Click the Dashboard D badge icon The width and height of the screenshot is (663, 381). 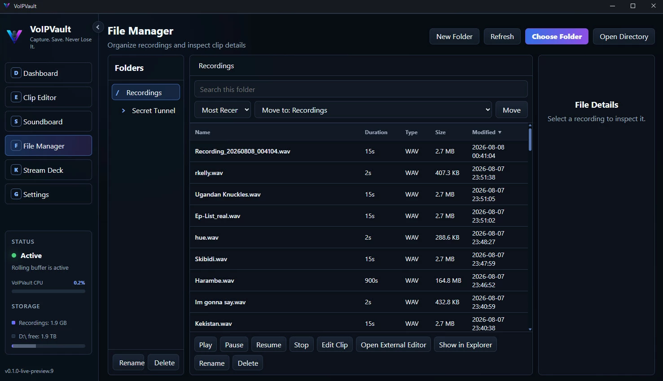pos(16,73)
